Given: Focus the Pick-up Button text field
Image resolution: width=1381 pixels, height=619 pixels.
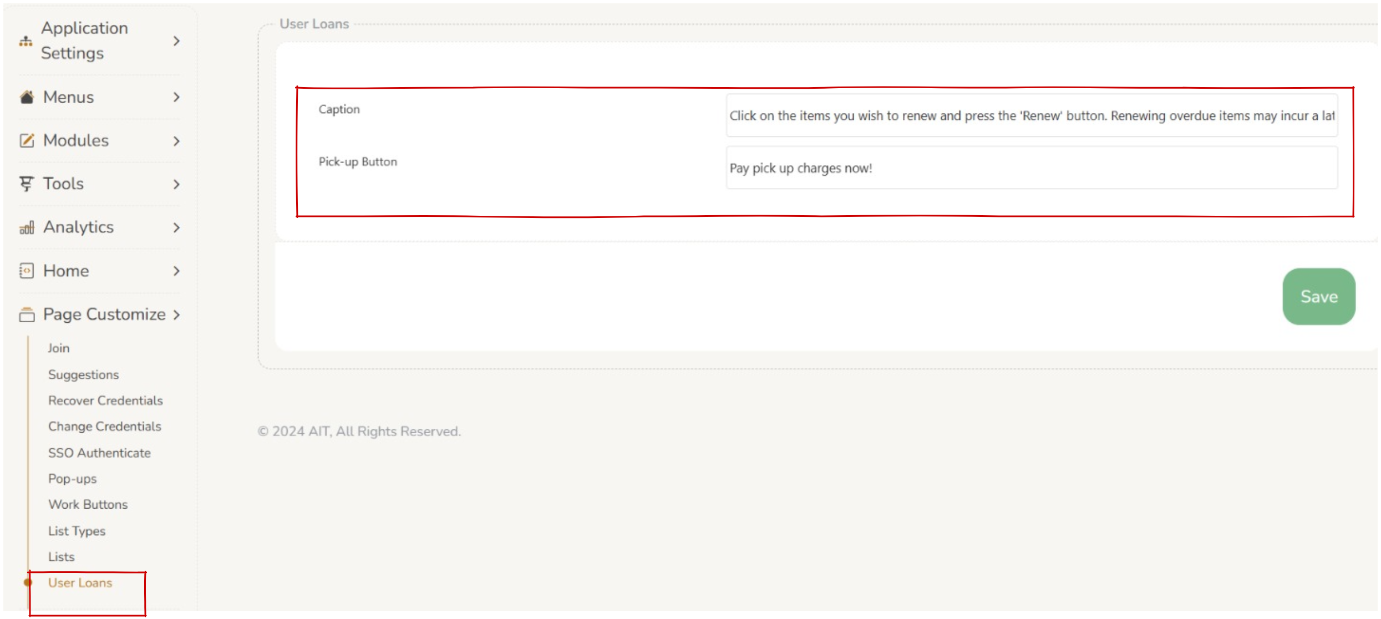Looking at the screenshot, I should click(x=1032, y=168).
